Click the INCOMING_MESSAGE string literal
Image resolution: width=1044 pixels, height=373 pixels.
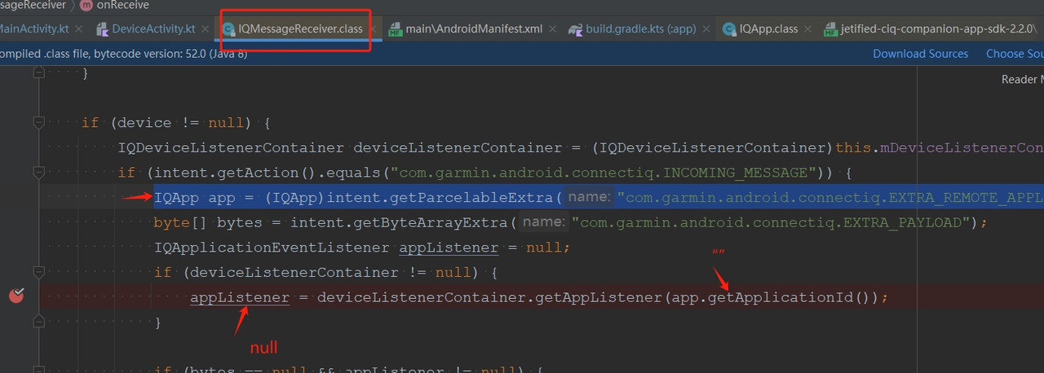(613, 173)
